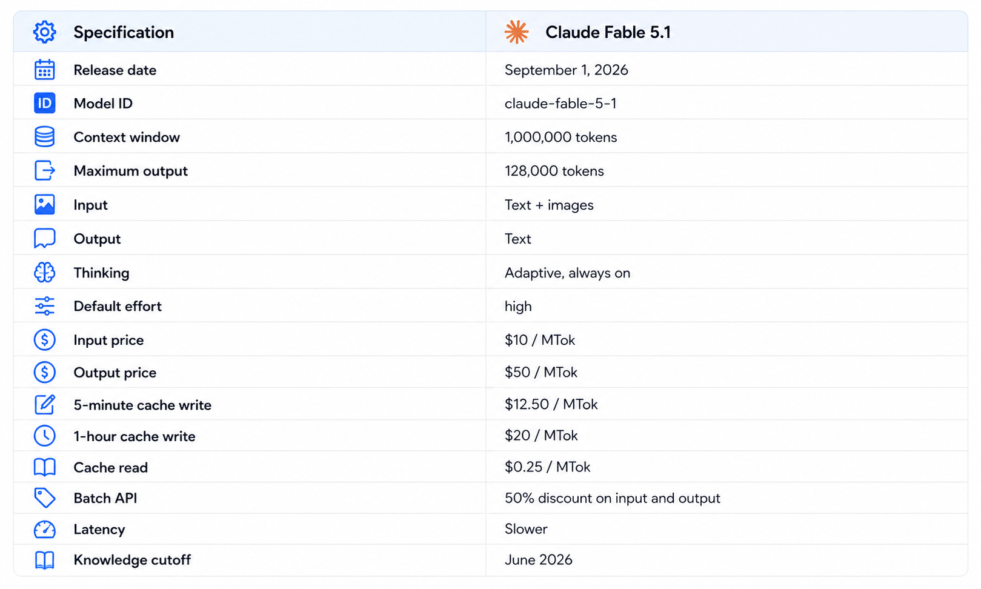Click the picture icon in the Input row

tap(44, 205)
